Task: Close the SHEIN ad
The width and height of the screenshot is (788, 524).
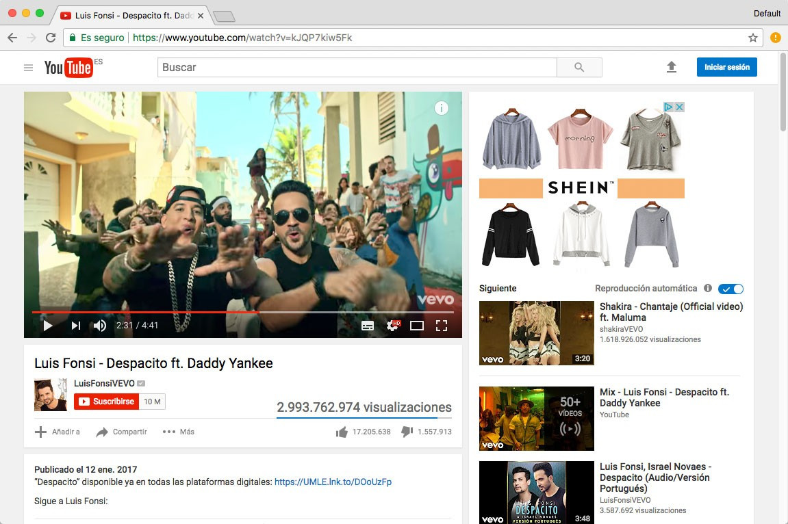Action: [679, 107]
